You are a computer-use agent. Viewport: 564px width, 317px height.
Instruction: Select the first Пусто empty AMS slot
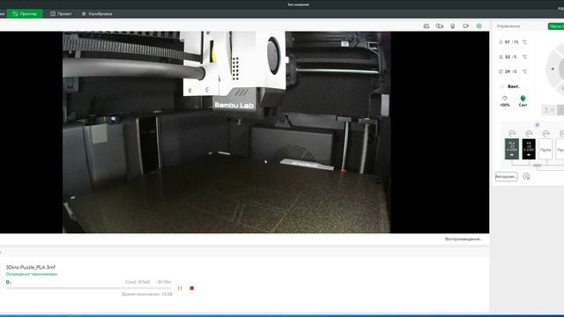(545, 149)
